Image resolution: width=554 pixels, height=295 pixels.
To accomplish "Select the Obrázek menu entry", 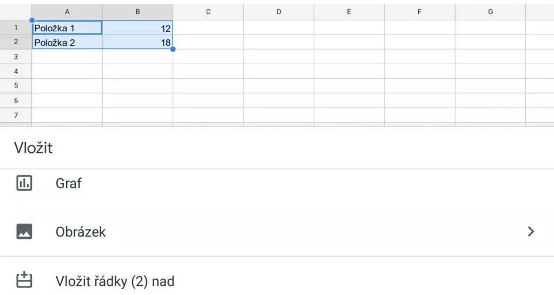I will coord(277,231).
